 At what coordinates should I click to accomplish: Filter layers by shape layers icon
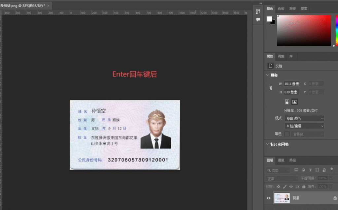[x=317, y=170]
